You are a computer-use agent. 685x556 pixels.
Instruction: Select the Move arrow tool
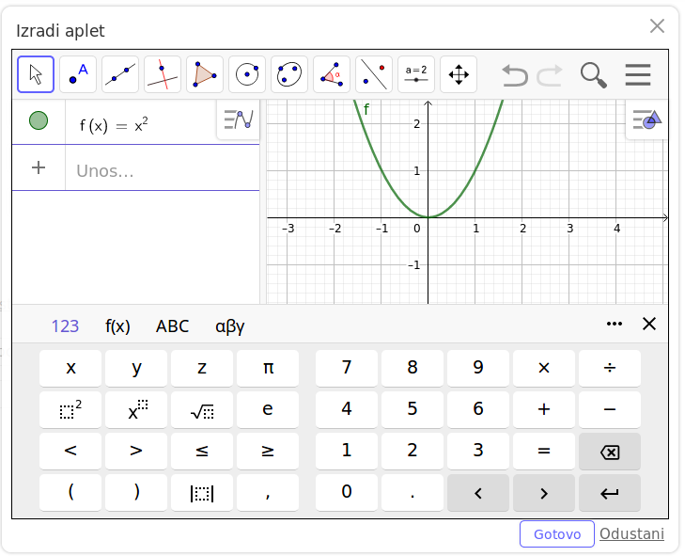[36, 74]
